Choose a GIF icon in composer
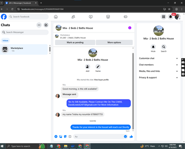 coord(70,136)
